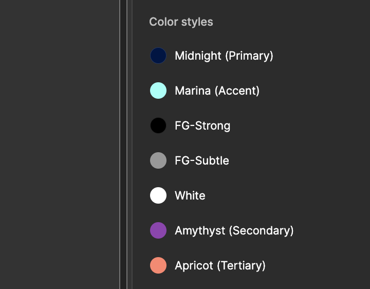Click the "Apricot (Tertiary)" style name

(x=220, y=265)
